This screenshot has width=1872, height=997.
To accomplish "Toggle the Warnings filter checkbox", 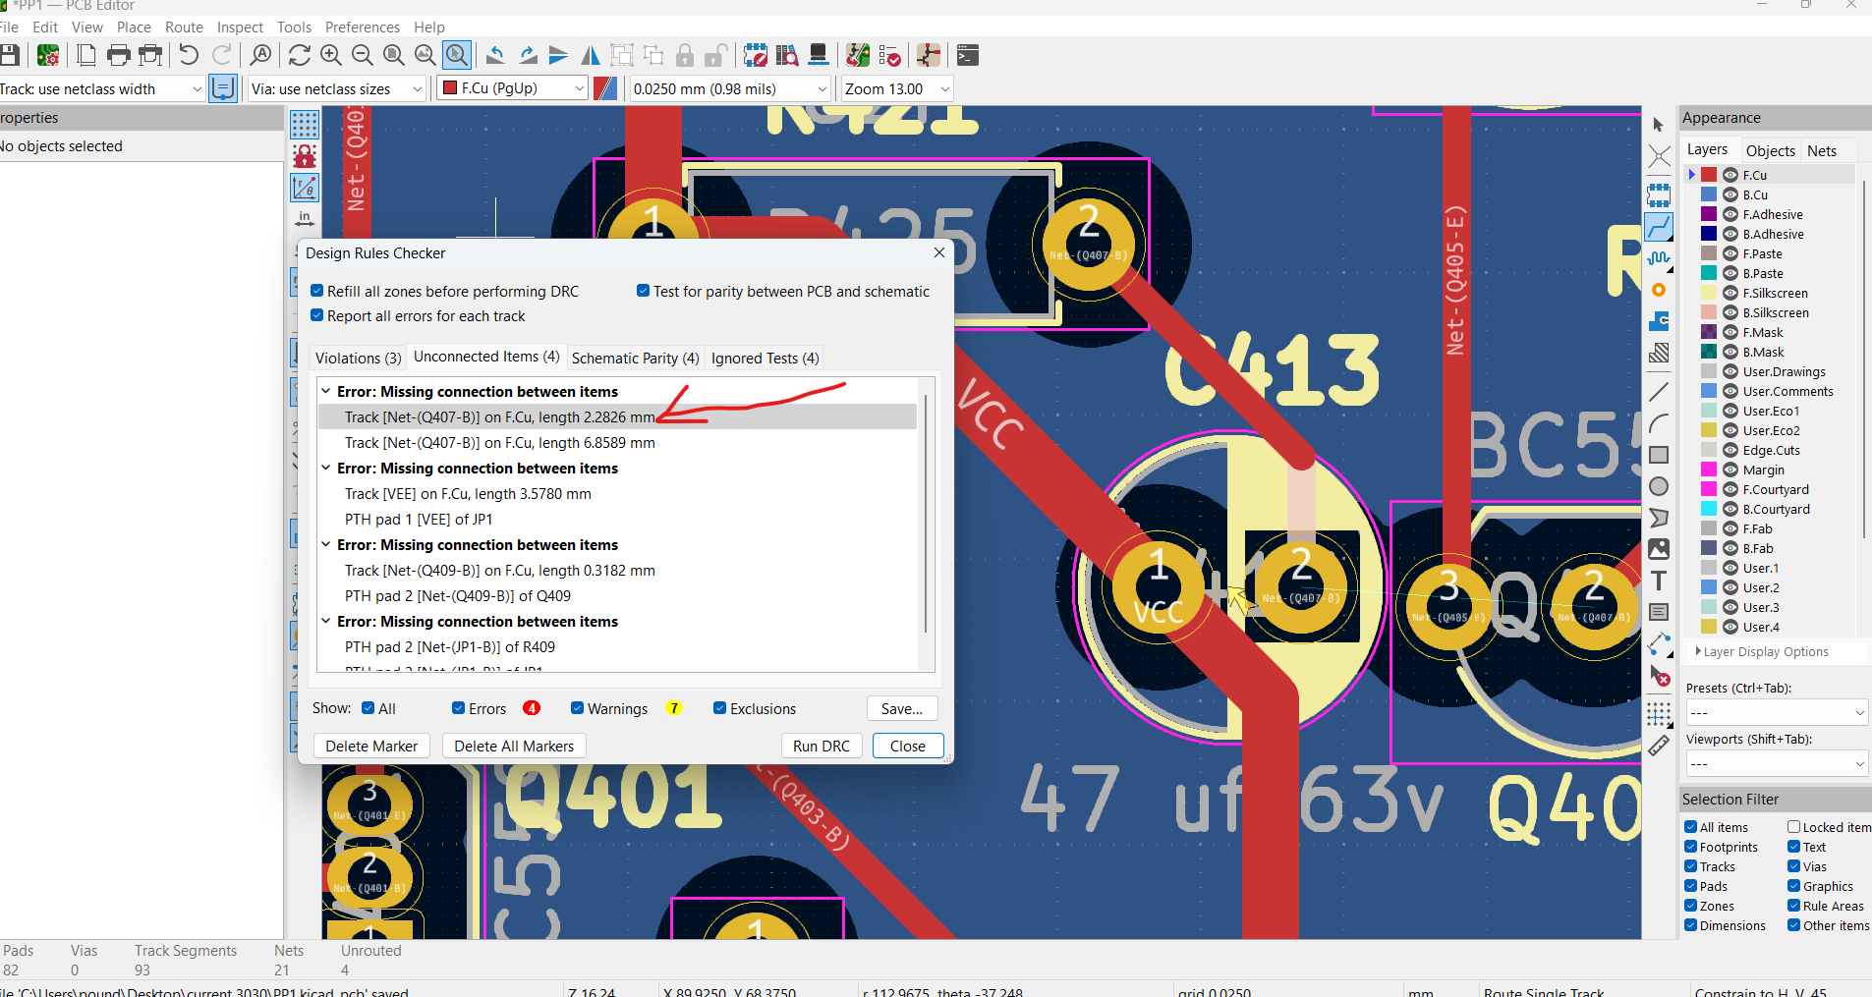I will (578, 708).
